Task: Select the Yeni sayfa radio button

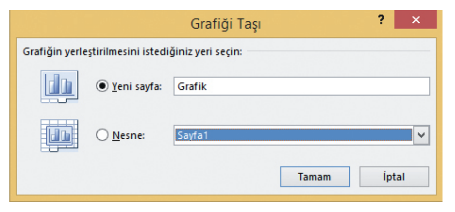Action: 102,87
